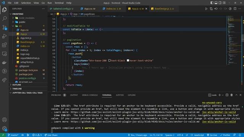Image resolution: width=244 pixels, height=137 pixels.
Task: Click the compare changes icon in editor toolbar
Action: click(211, 9)
